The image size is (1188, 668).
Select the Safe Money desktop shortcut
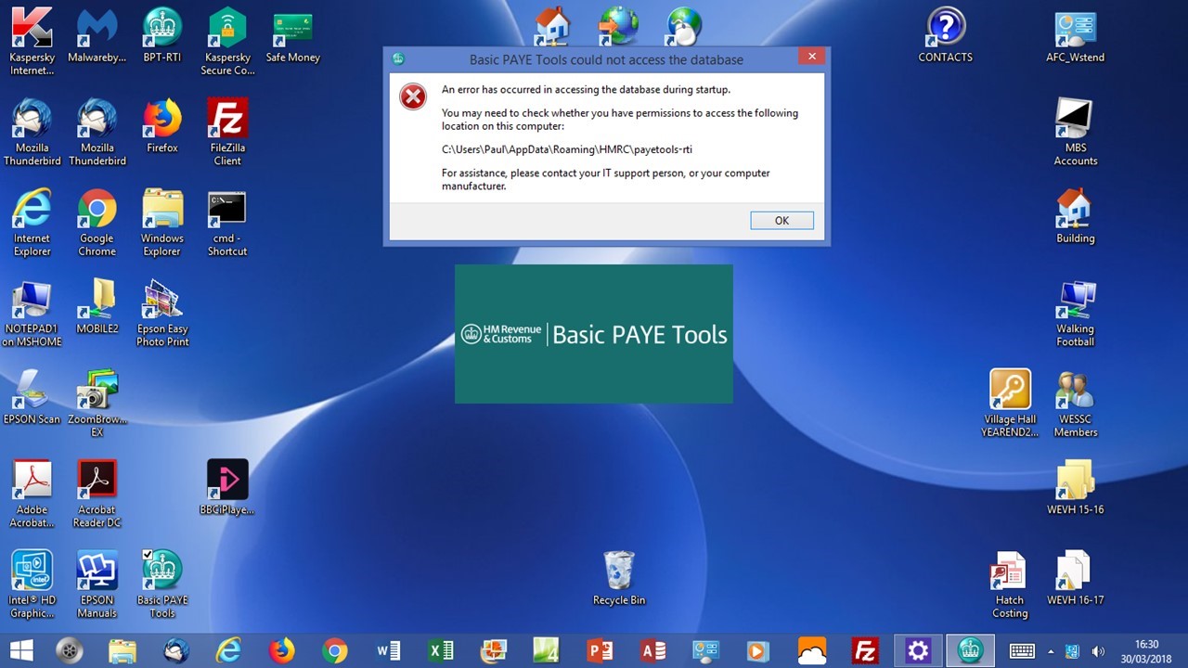pos(292,35)
